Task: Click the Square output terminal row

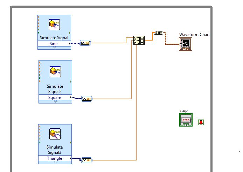Action: pyautogui.click(x=55, y=98)
